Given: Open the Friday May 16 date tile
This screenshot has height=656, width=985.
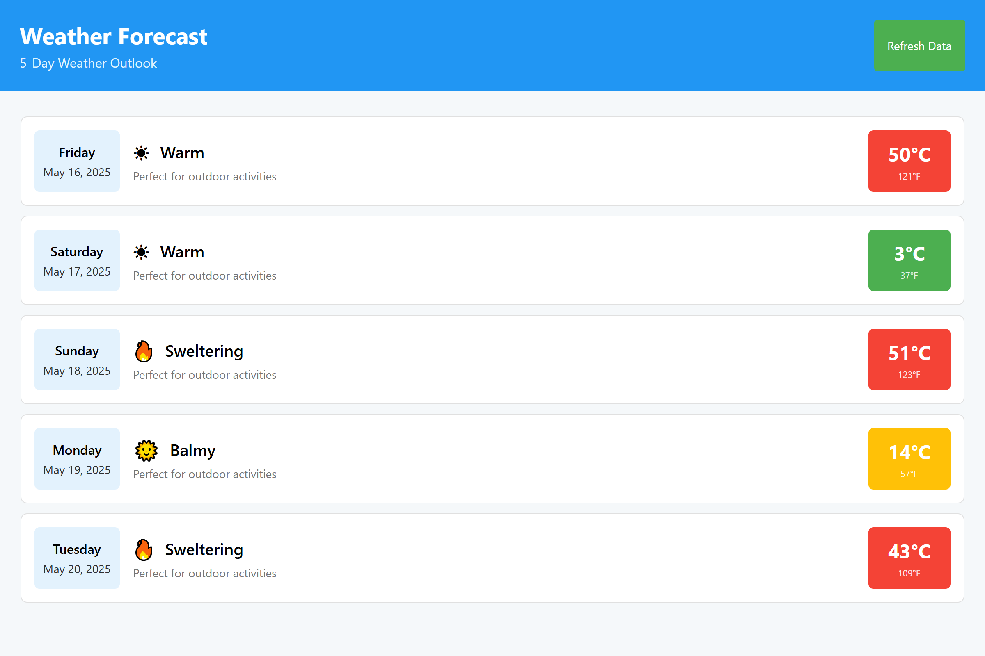Looking at the screenshot, I should pyautogui.click(x=77, y=161).
